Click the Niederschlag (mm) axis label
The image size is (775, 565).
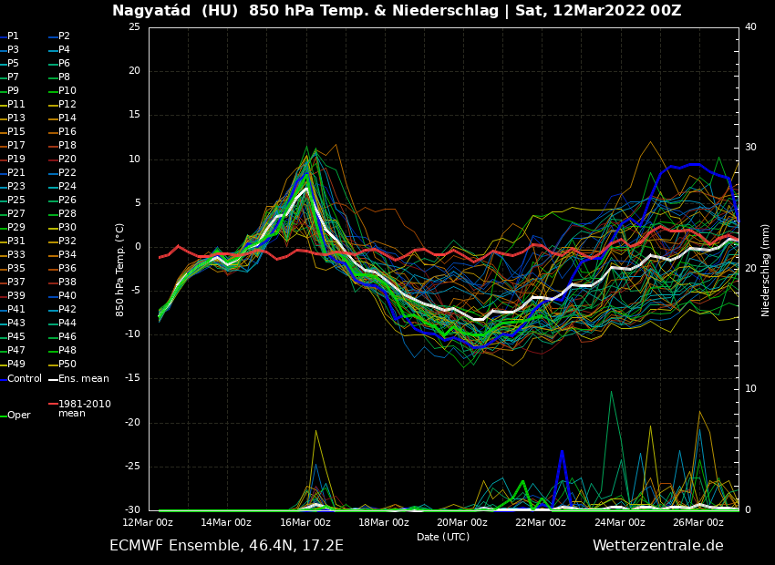766,270
